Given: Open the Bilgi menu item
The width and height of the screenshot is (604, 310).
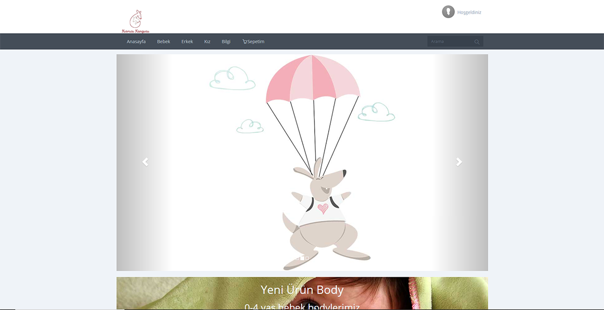Looking at the screenshot, I should coord(226,42).
